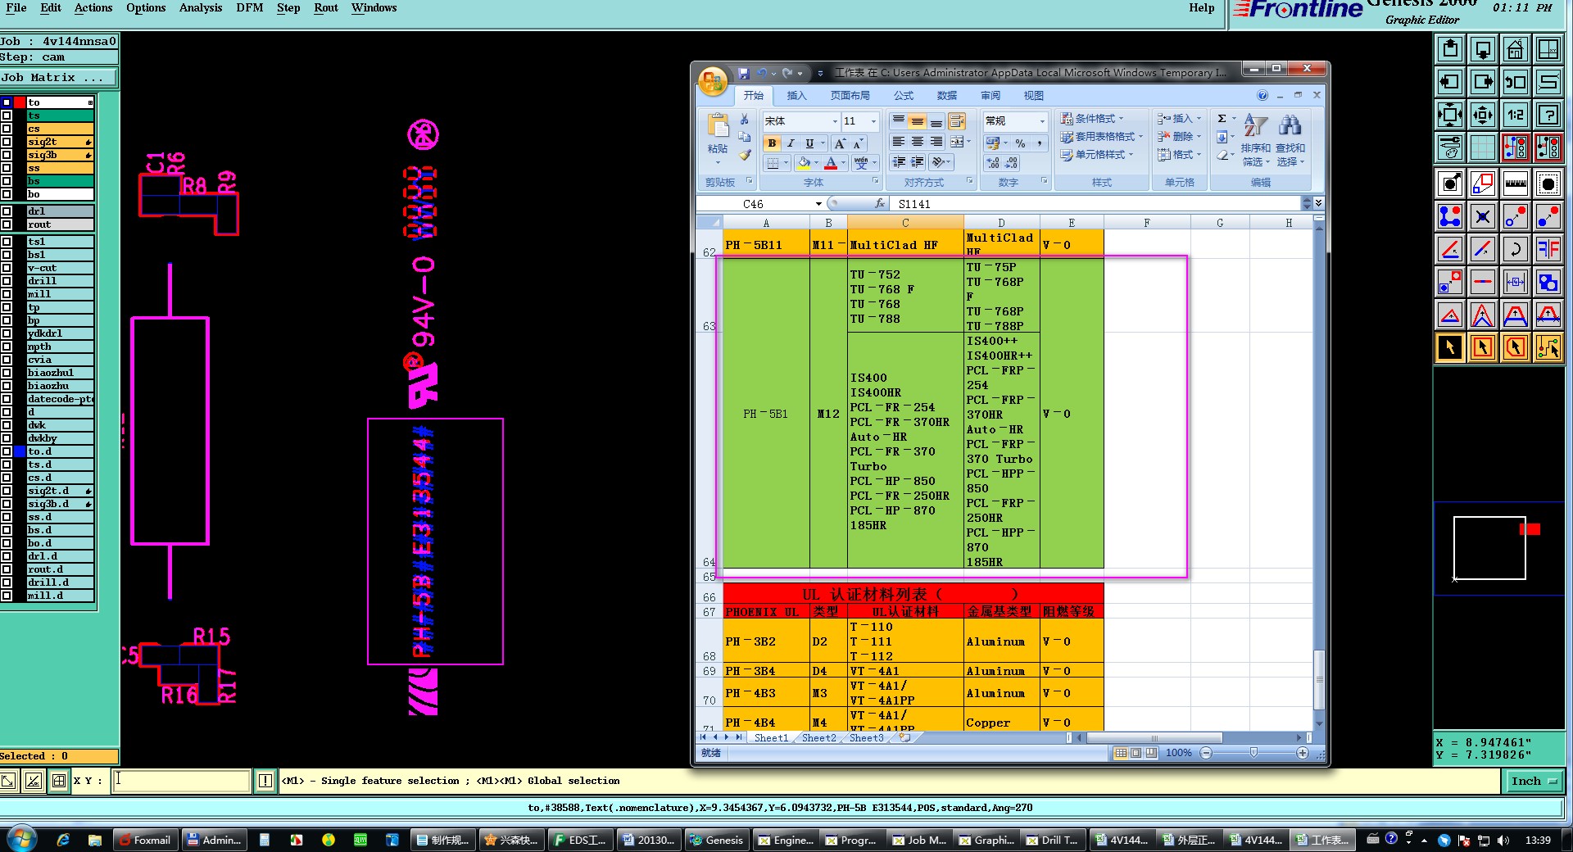Click the question mark area info icon

[x=1548, y=115]
